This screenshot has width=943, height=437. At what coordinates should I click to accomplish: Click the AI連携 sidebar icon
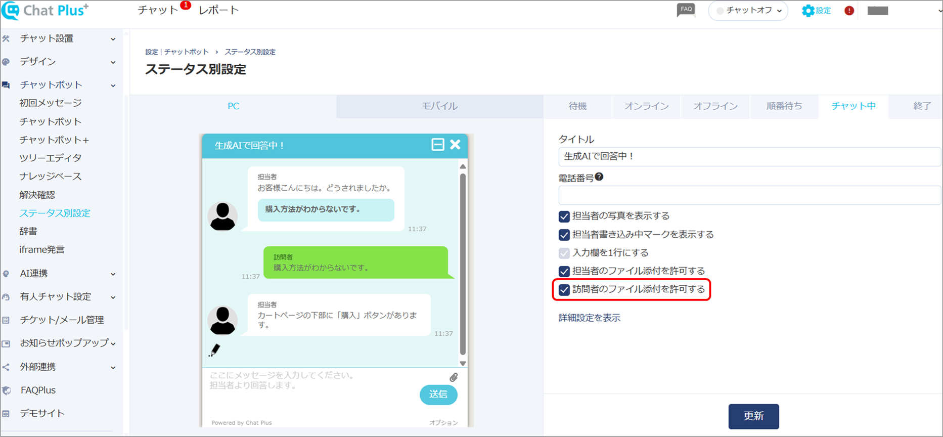coord(6,274)
